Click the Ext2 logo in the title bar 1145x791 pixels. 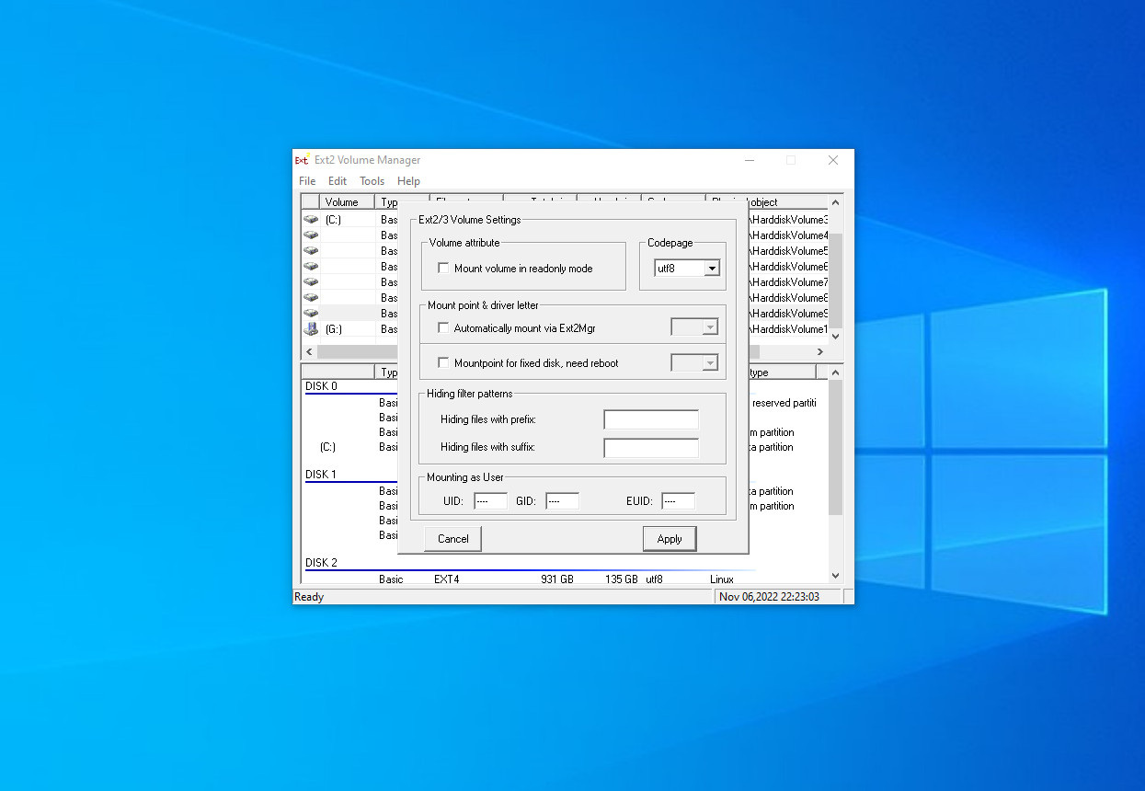(301, 159)
